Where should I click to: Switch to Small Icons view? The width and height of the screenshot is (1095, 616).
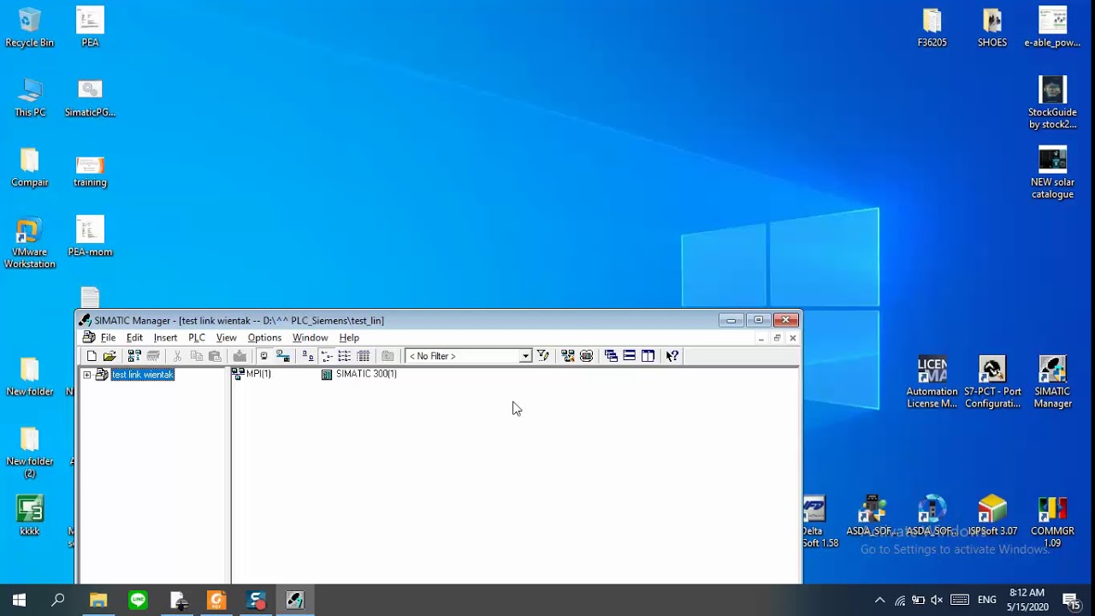click(326, 356)
